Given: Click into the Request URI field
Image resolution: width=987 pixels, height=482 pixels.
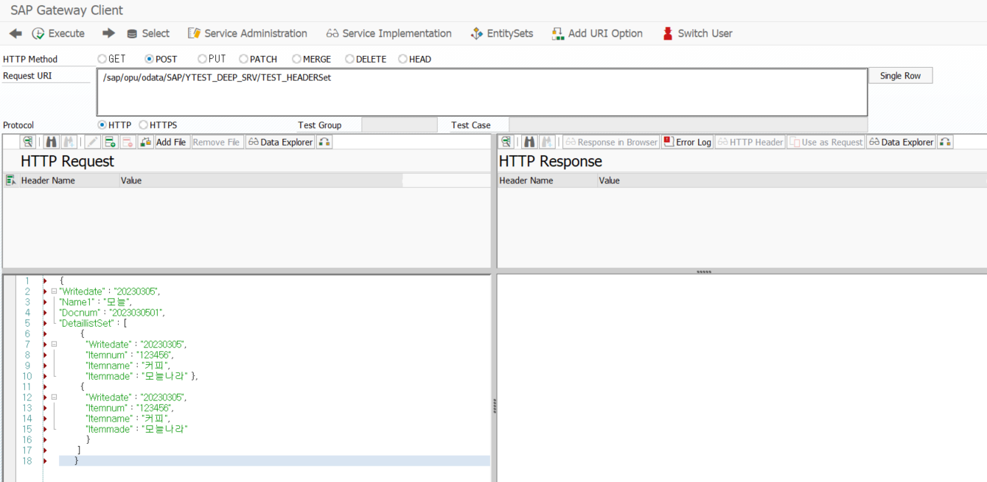Looking at the screenshot, I should 482,92.
